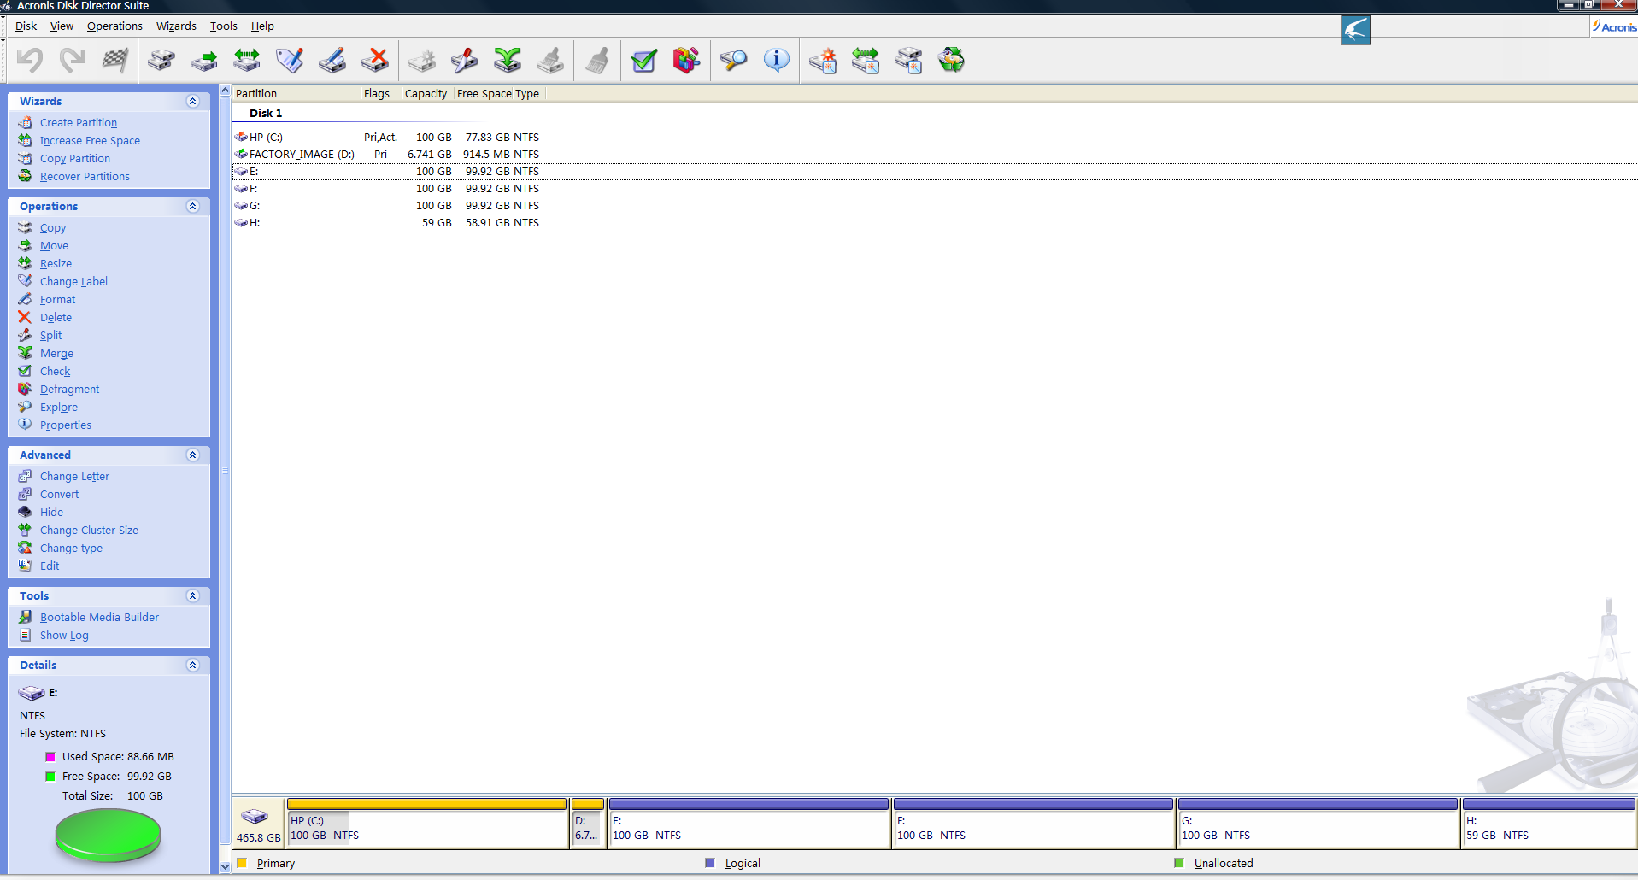Click the Create Partition wizard toolbar icon
Screen dimensions: 1638x880
coord(824,60)
